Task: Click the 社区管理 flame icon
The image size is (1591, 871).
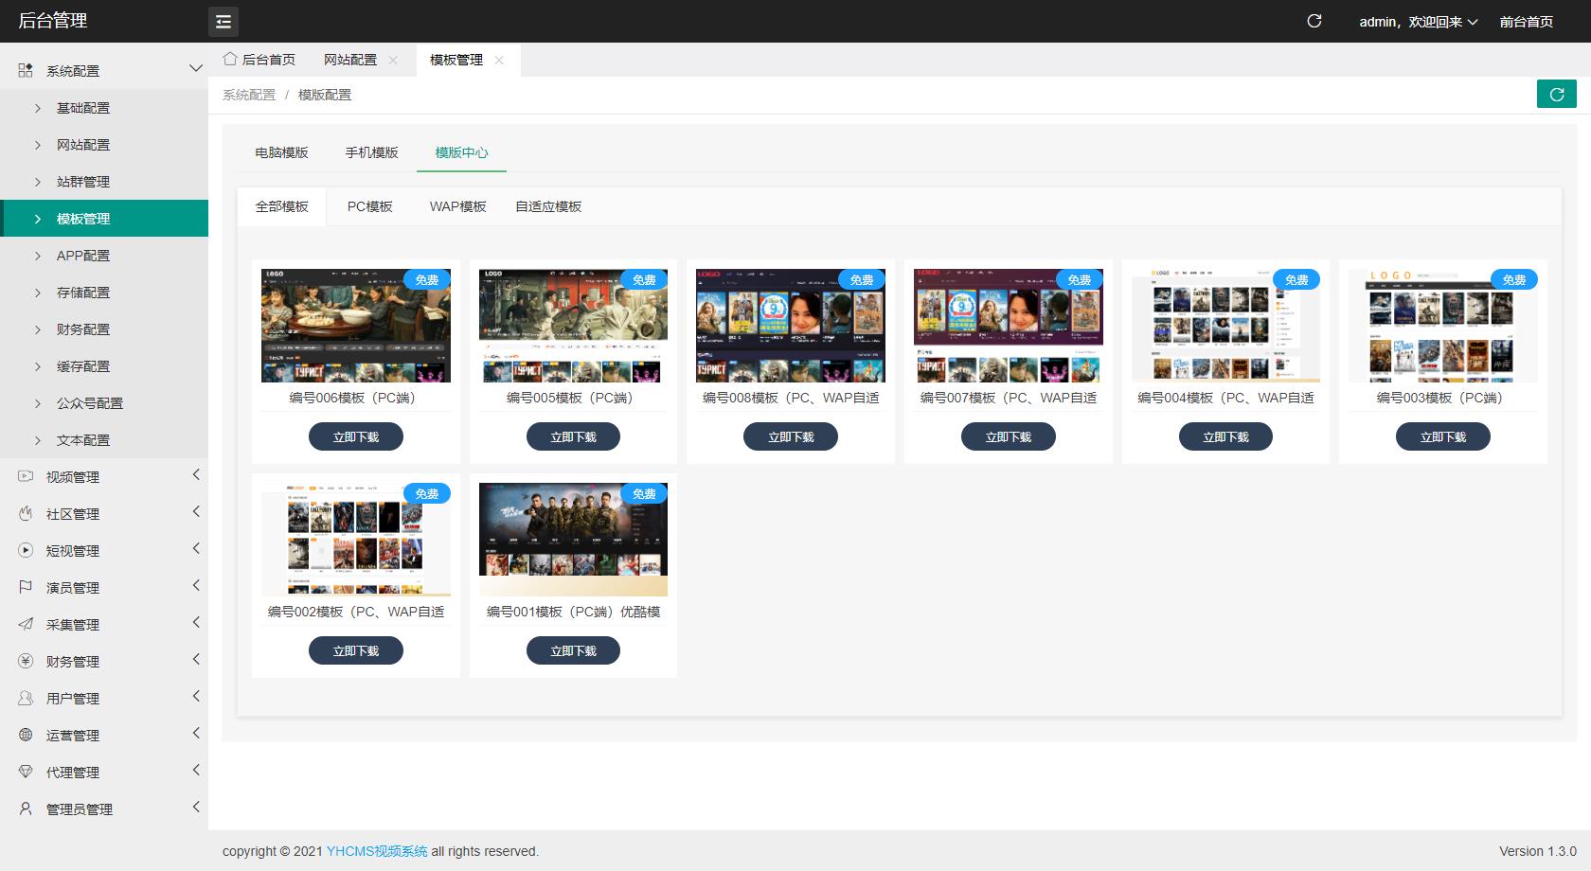Action: tap(26, 513)
